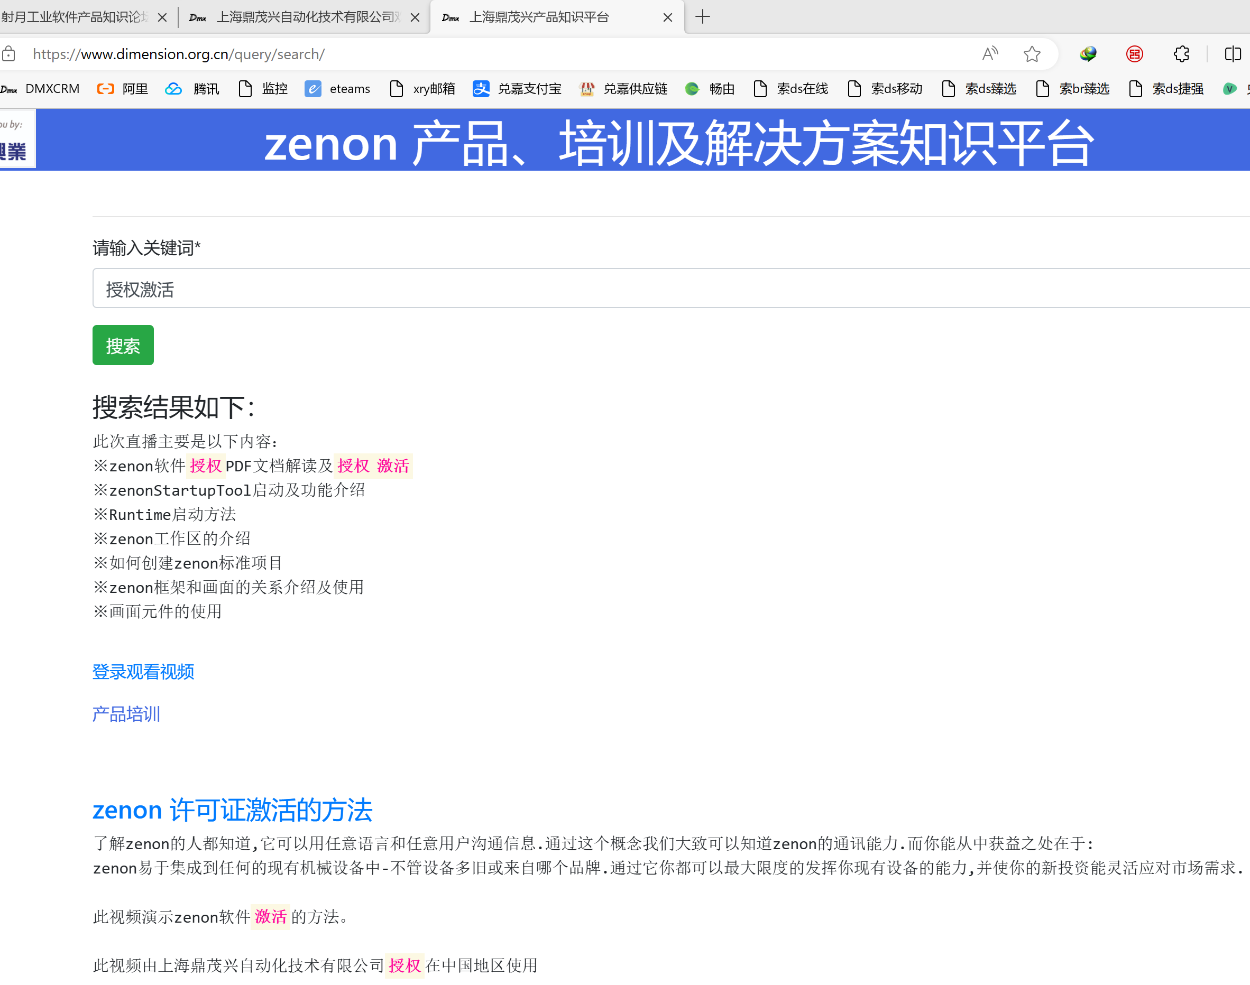Click highlighted 激活 in 此视频演示zenon软件 line
1250x985 pixels.
271,916
